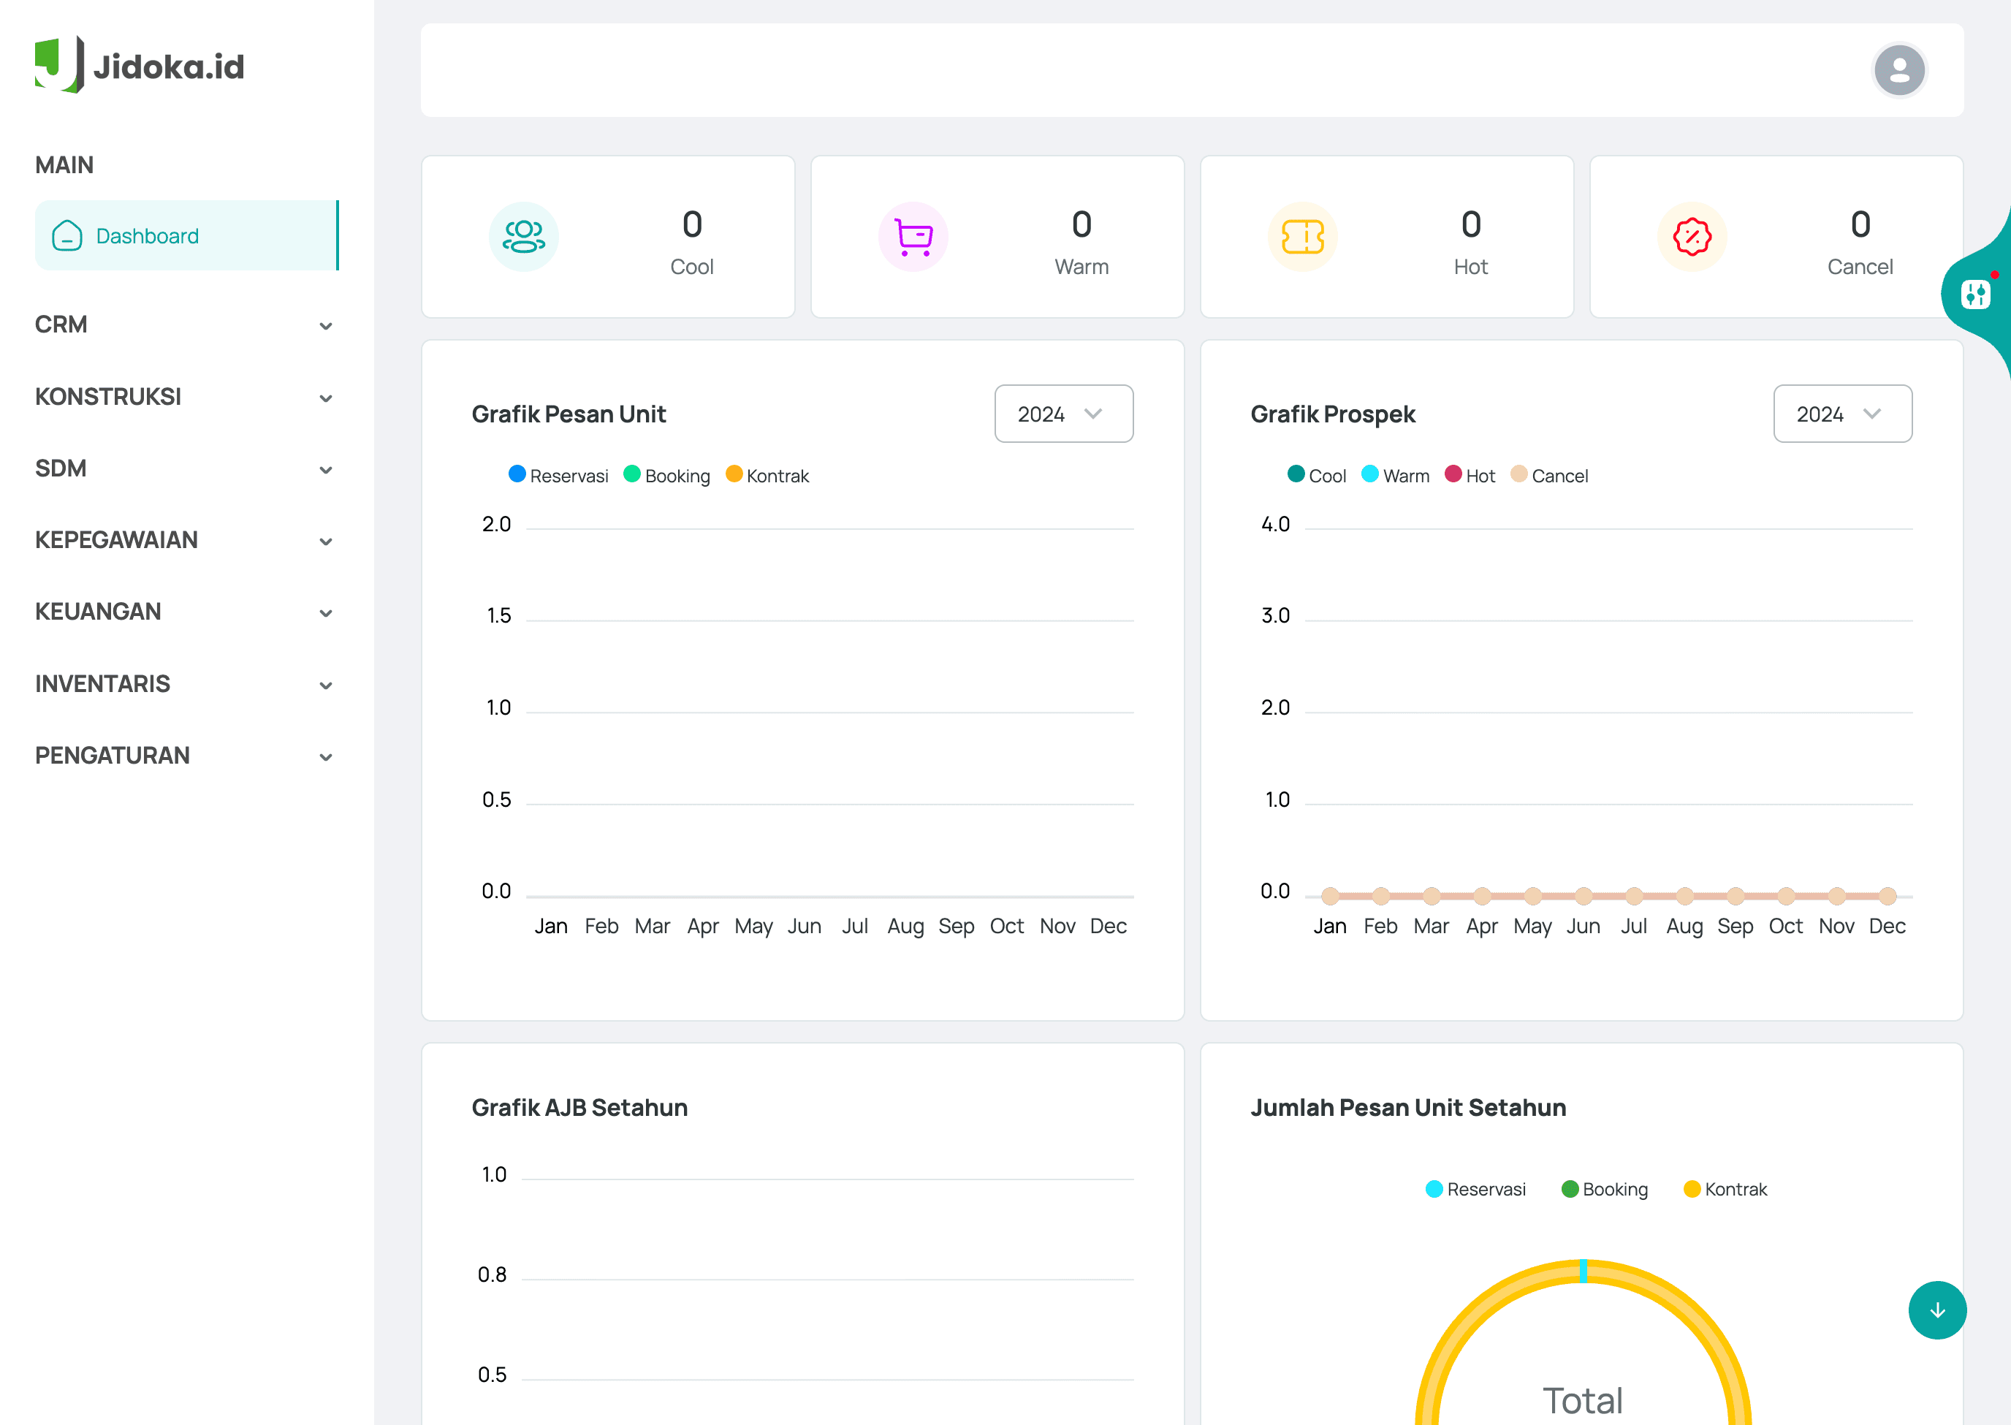The width and height of the screenshot is (2011, 1425).
Task: Toggle Kontrak series in Grafik Pesan Unit
Action: 768,476
